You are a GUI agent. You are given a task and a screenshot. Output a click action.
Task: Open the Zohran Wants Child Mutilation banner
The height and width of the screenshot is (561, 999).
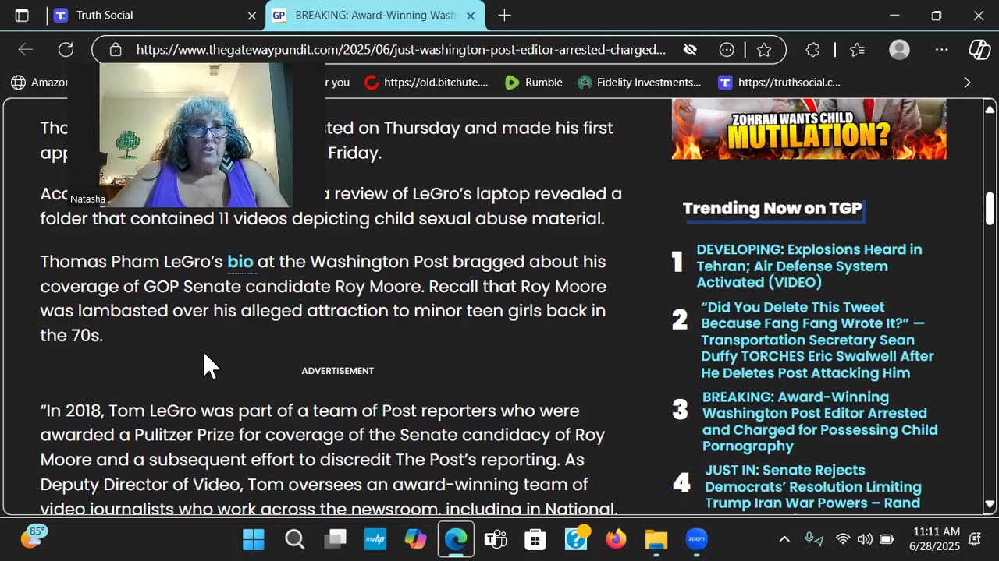click(809, 129)
